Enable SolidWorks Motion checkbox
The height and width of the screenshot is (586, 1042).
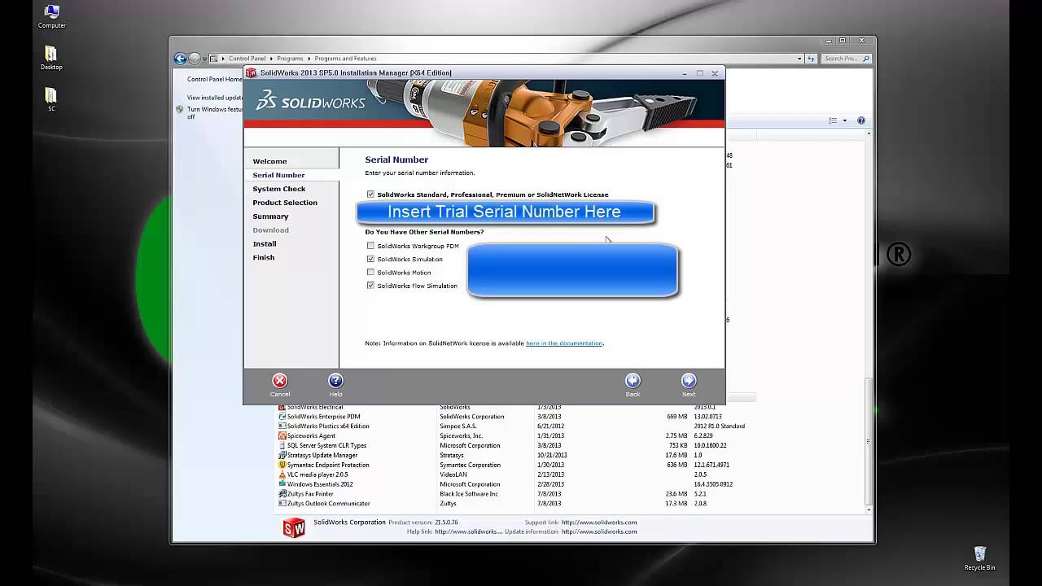[370, 272]
